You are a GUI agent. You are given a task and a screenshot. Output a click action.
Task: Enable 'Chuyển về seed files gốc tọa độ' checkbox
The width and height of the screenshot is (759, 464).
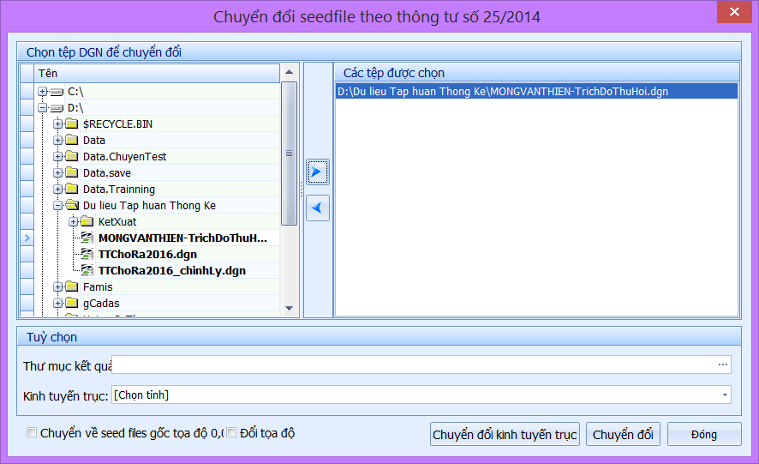(33, 433)
